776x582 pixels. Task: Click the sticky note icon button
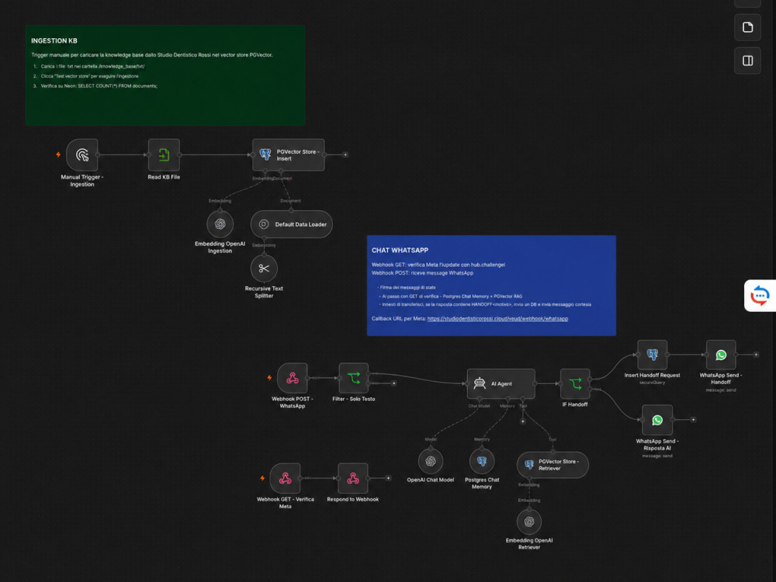tap(747, 27)
